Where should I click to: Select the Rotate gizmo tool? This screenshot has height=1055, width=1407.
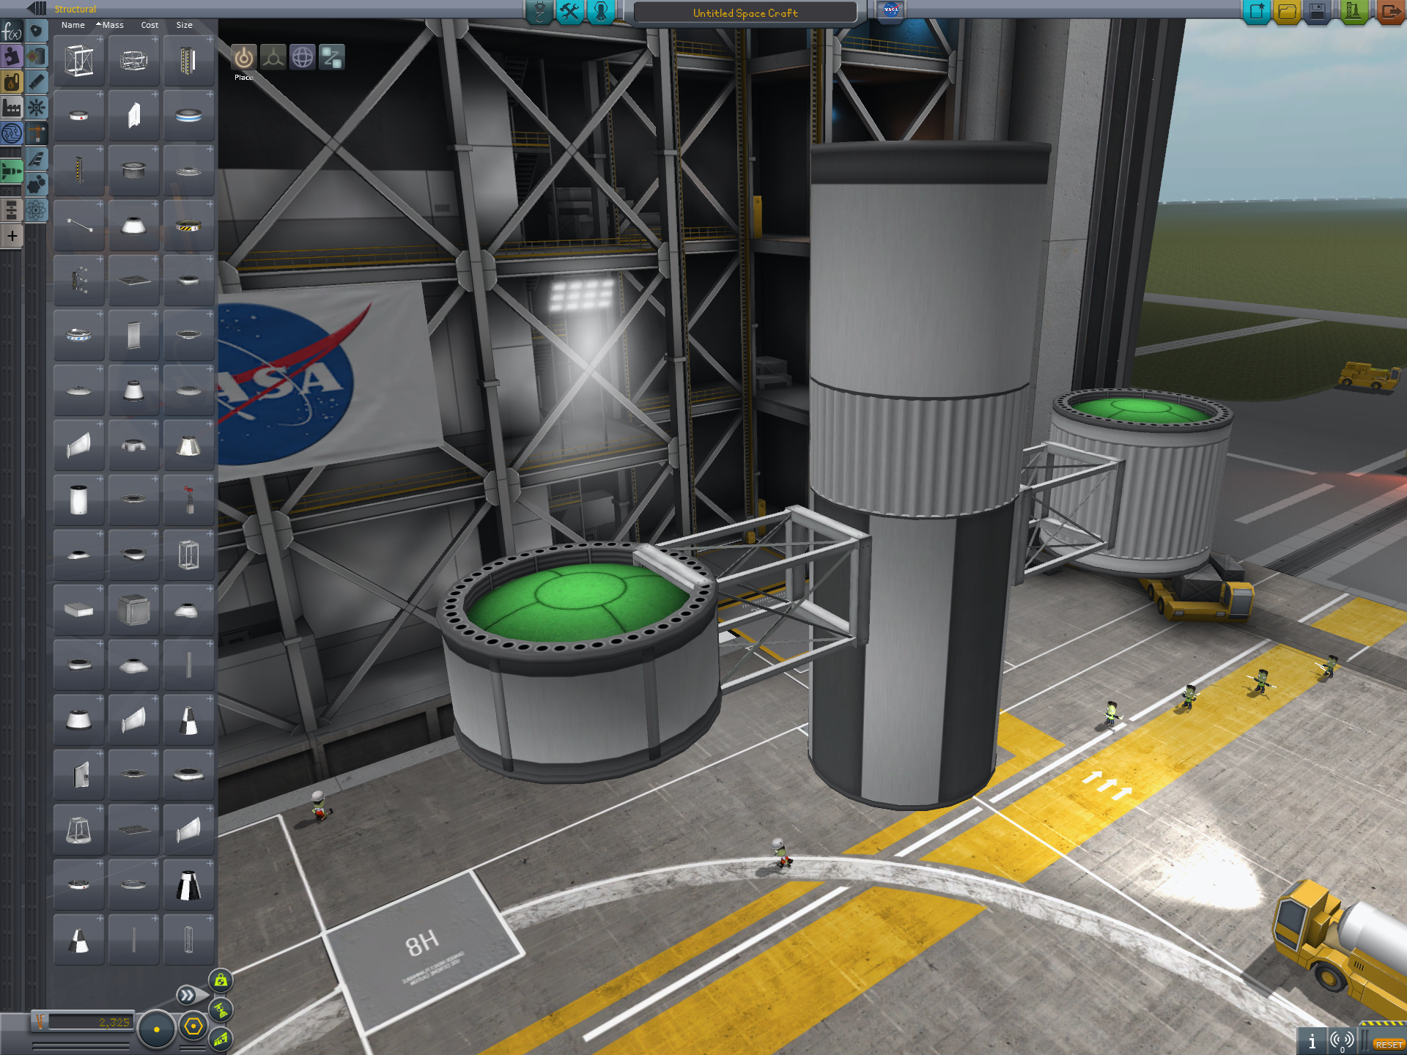pyautogui.click(x=303, y=57)
